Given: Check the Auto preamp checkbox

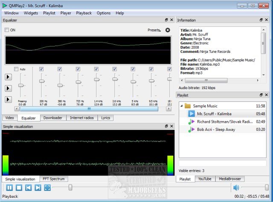Looking at the screenshot, I should 16,69.
